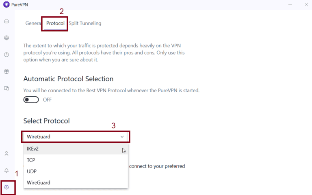Image resolution: width=312 pixels, height=195 pixels.
Task: Expand the Select Protocol dropdown arrow
Action: click(x=122, y=137)
